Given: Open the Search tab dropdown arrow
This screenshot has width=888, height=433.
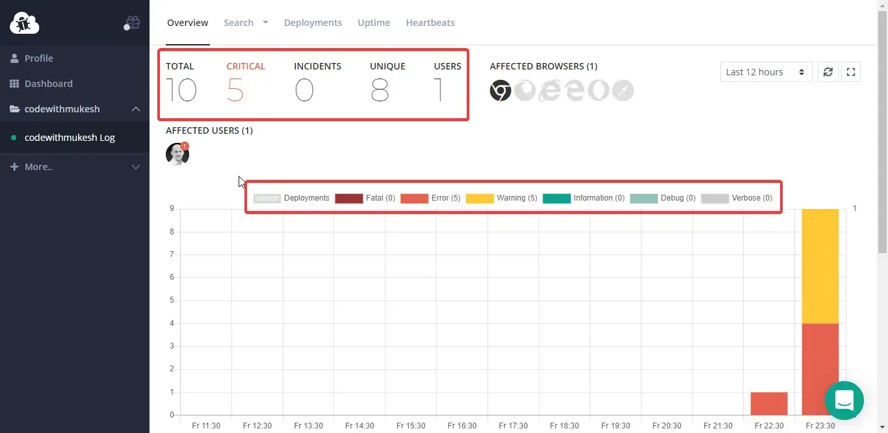Looking at the screenshot, I should tap(265, 22).
